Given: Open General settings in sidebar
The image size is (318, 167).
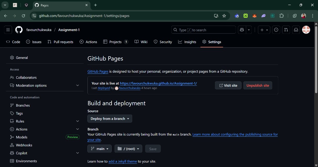Looking at the screenshot, I should click(45, 58).
